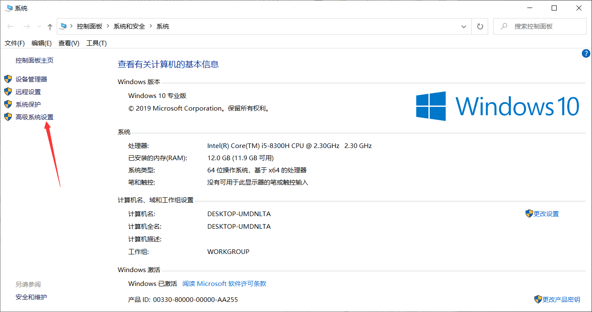Click heading 查看有关计算机的基本信息
Screen dimensions: 592x312
pyautogui.click(x=168, y=64)
